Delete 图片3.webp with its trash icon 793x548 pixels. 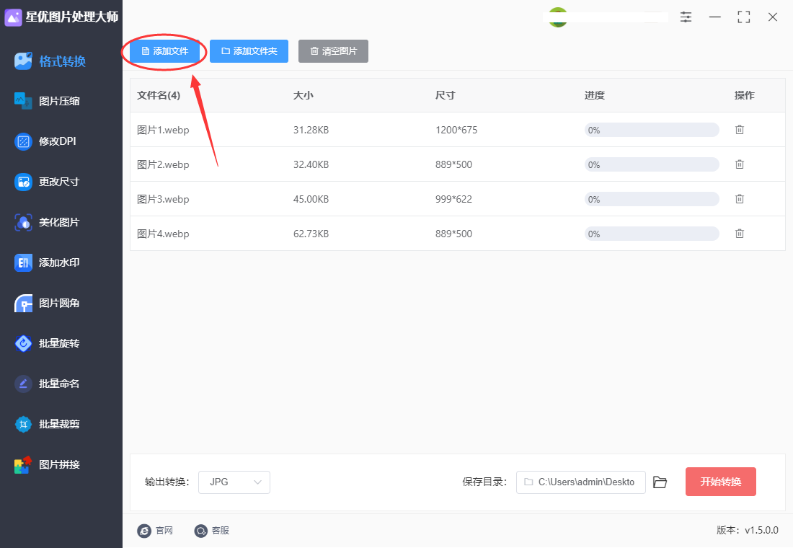740,199
